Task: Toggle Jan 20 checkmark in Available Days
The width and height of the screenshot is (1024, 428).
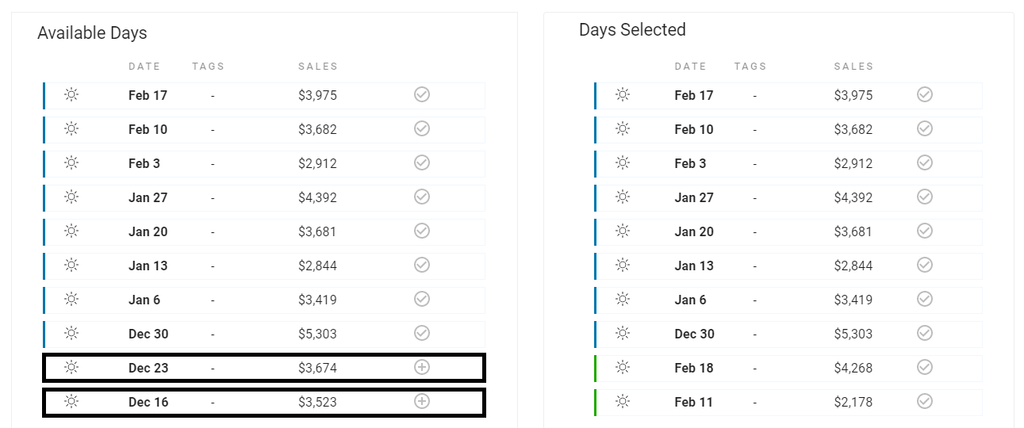Action: (422, 231)
